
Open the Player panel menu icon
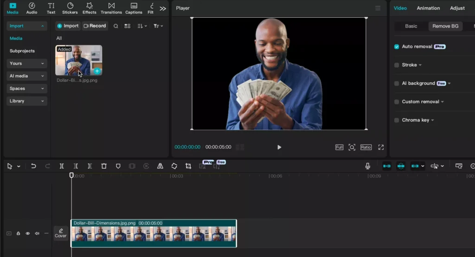click(378, 8)
